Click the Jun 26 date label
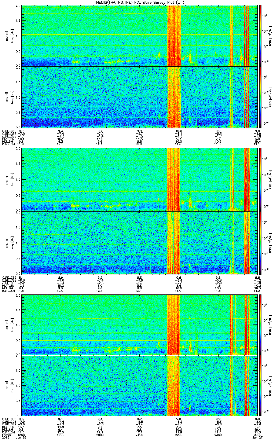Image resolution: width=275 pixels, height=440 pixels. coord(21,438)
